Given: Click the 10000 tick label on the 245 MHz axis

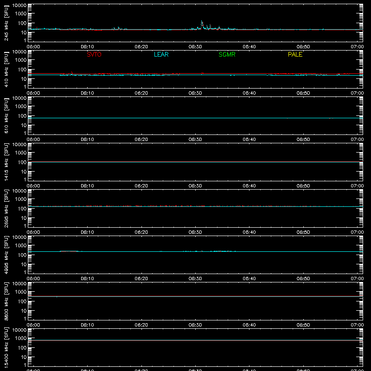Looking at the screenshot, I should tap(19, 6).
